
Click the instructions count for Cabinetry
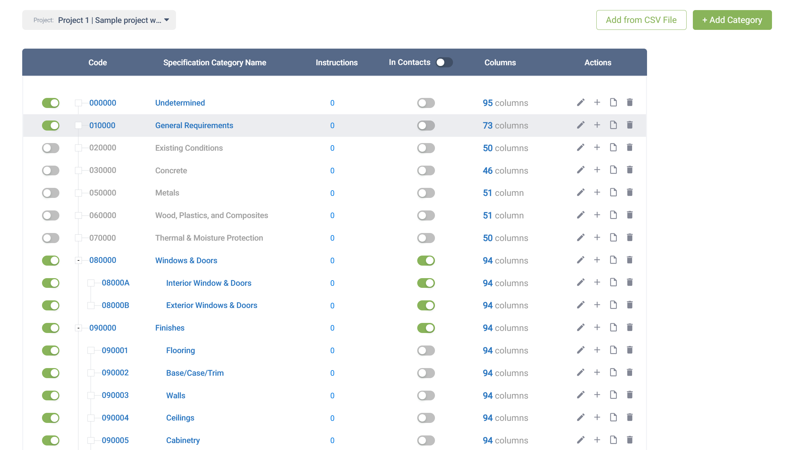pos(332,440)
